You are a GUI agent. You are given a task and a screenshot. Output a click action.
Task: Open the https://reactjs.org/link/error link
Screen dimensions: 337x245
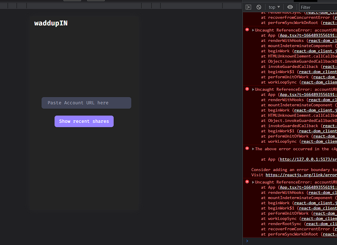tap(301, 175)
